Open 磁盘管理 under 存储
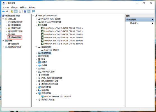Screen dimensions: 156x112 pos(15,44)
